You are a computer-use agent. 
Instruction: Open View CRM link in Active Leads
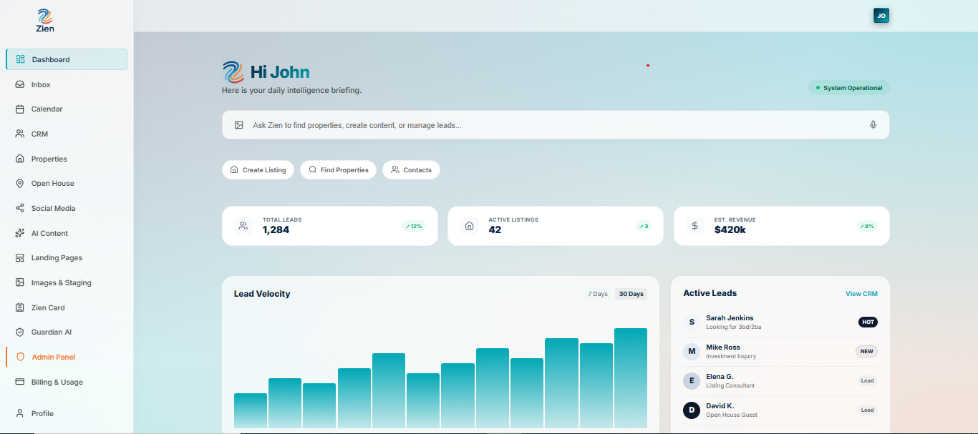coord(861,293)
